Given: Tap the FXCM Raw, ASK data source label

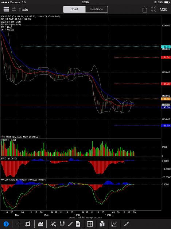Looking at the screenshot, I should pos(22,137).
